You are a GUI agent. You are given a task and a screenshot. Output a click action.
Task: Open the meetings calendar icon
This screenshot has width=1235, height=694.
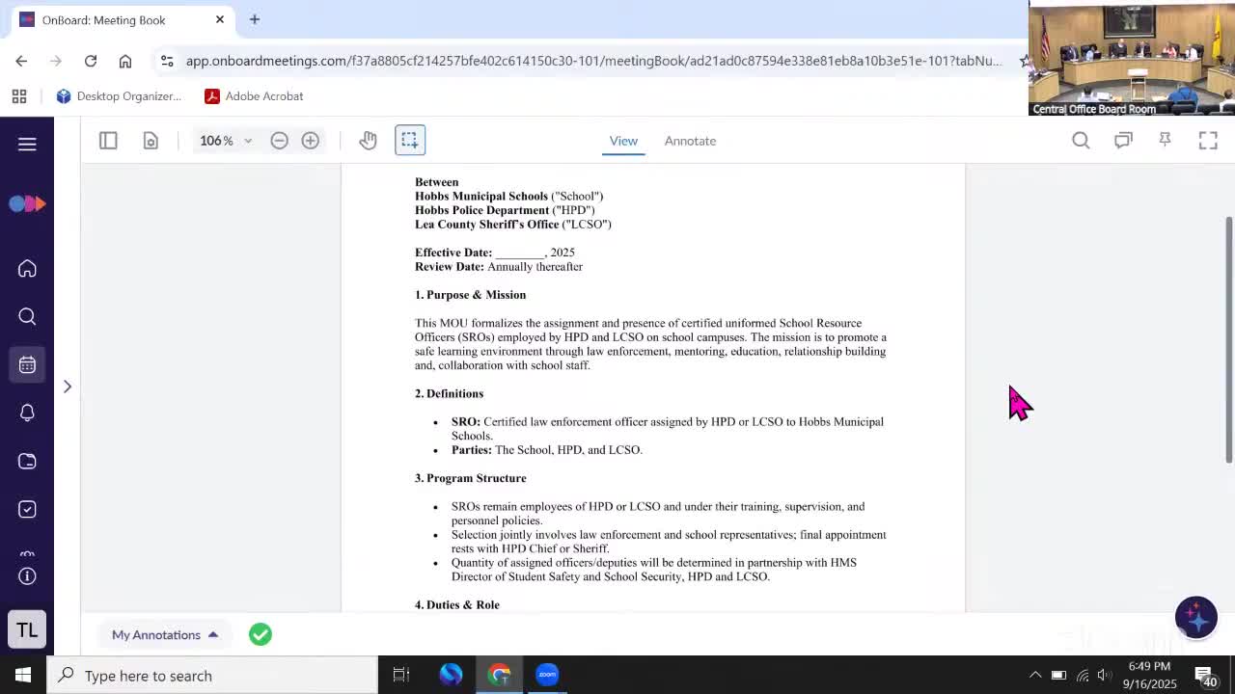pyautogui.click(x=27, y=365)
